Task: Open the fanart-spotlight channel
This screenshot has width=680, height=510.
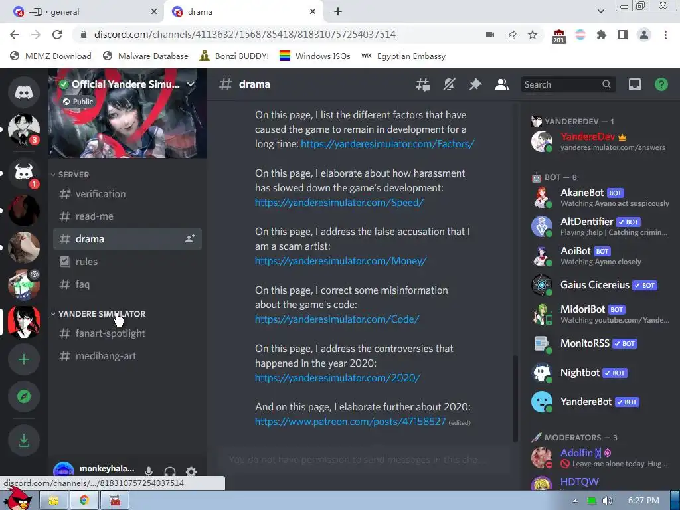Action: pos(127,333)
